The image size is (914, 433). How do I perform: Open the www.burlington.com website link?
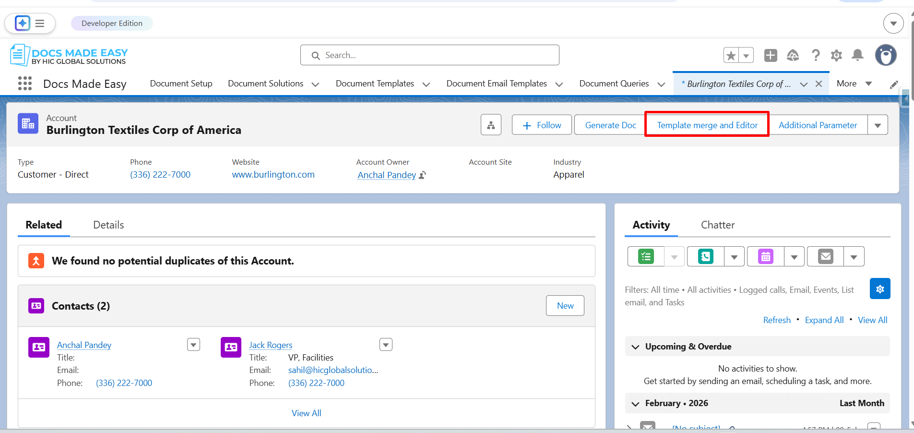click(273, 175)
